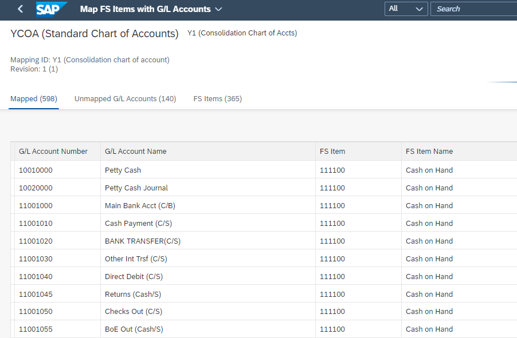Open the Petty Cash Journal link

point(136,188)
